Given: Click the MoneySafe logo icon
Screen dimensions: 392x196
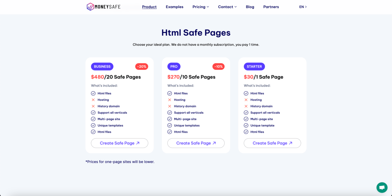Looking at the screenshot, I should 90,7.
